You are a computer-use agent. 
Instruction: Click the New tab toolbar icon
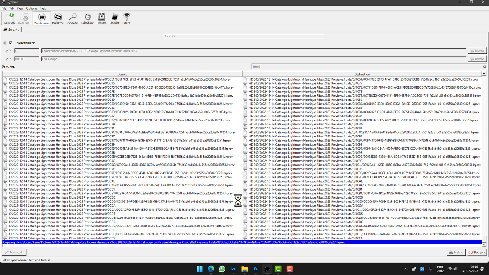[10, 18]
